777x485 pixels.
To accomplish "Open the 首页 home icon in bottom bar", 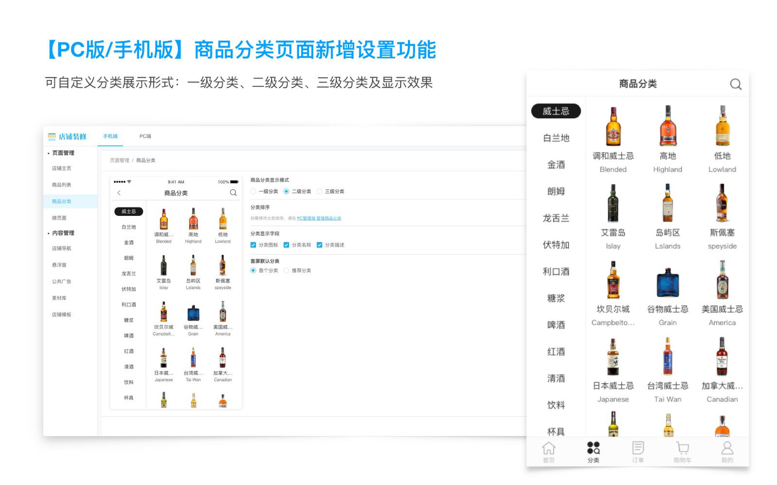I will coord(548,448).
